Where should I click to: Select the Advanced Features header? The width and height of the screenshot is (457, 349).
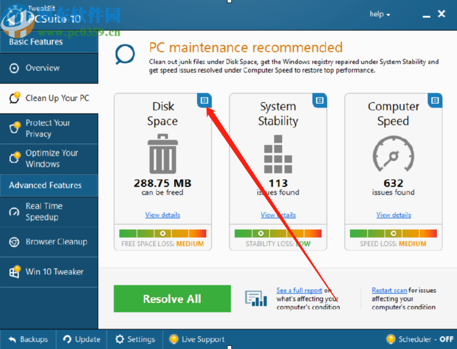pos(49,185)
